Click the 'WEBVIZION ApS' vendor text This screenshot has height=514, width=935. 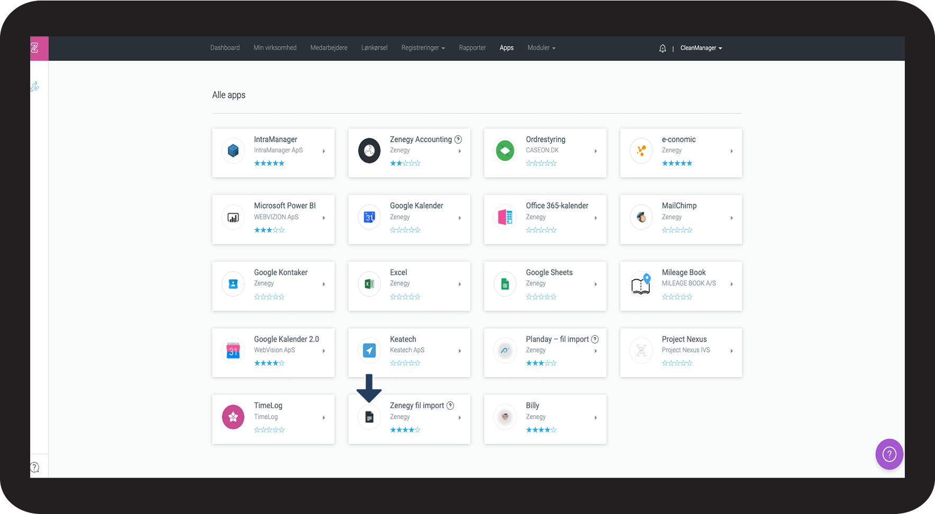(276, 217)
